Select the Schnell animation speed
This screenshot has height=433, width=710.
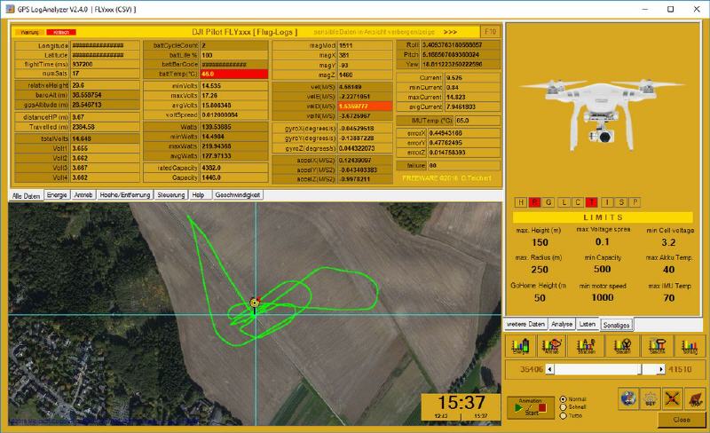(x=564, y=407)
